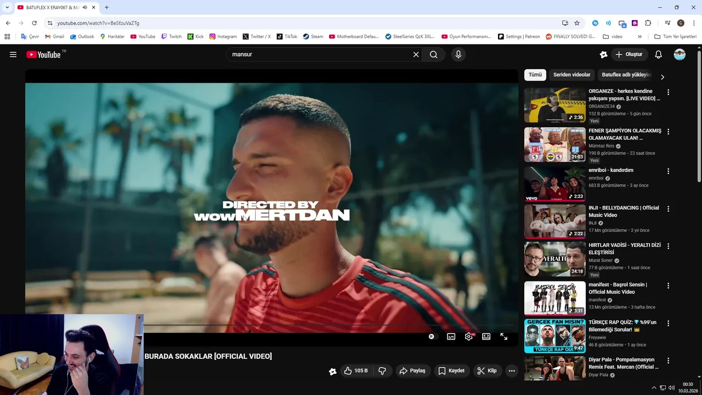Select the Seriden videolar chip

pos(571,75)
